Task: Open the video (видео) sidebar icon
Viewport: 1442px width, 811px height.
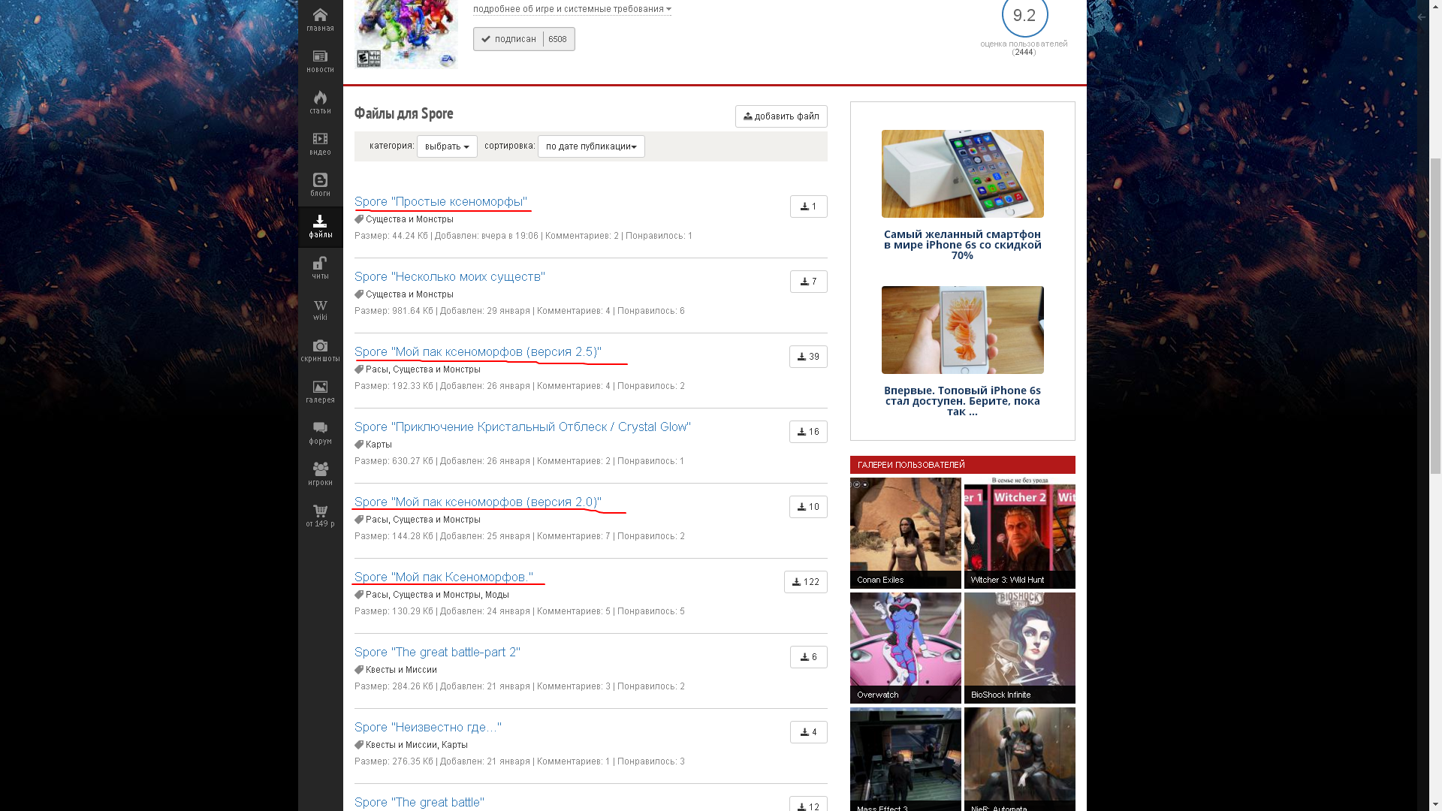Action: tap(320, 143)
